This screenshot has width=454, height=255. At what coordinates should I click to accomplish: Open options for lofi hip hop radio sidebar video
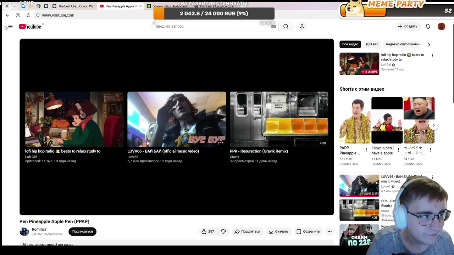pyautogui.click(x=432, y=56)
